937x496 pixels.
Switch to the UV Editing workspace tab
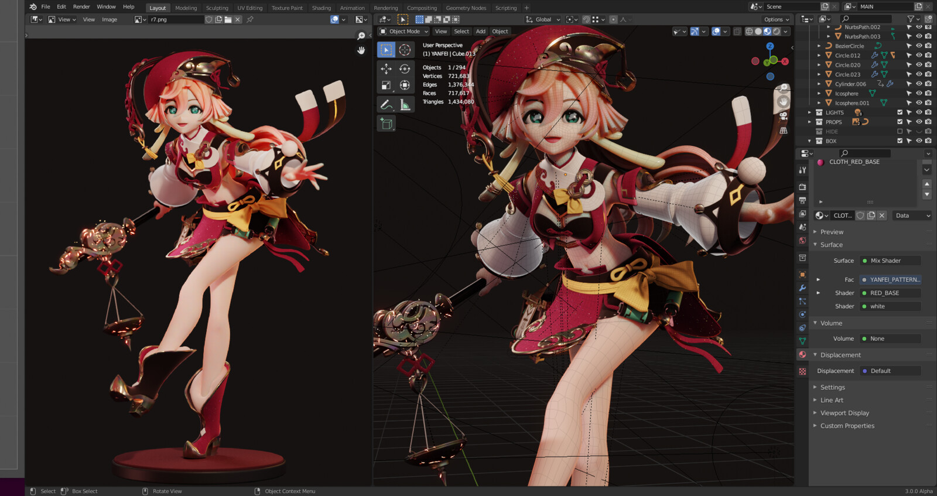coord(249,8)
